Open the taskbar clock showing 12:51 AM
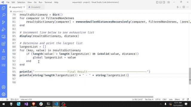Image resolution: width=191 pixels, height=107 pixels. 178,104
